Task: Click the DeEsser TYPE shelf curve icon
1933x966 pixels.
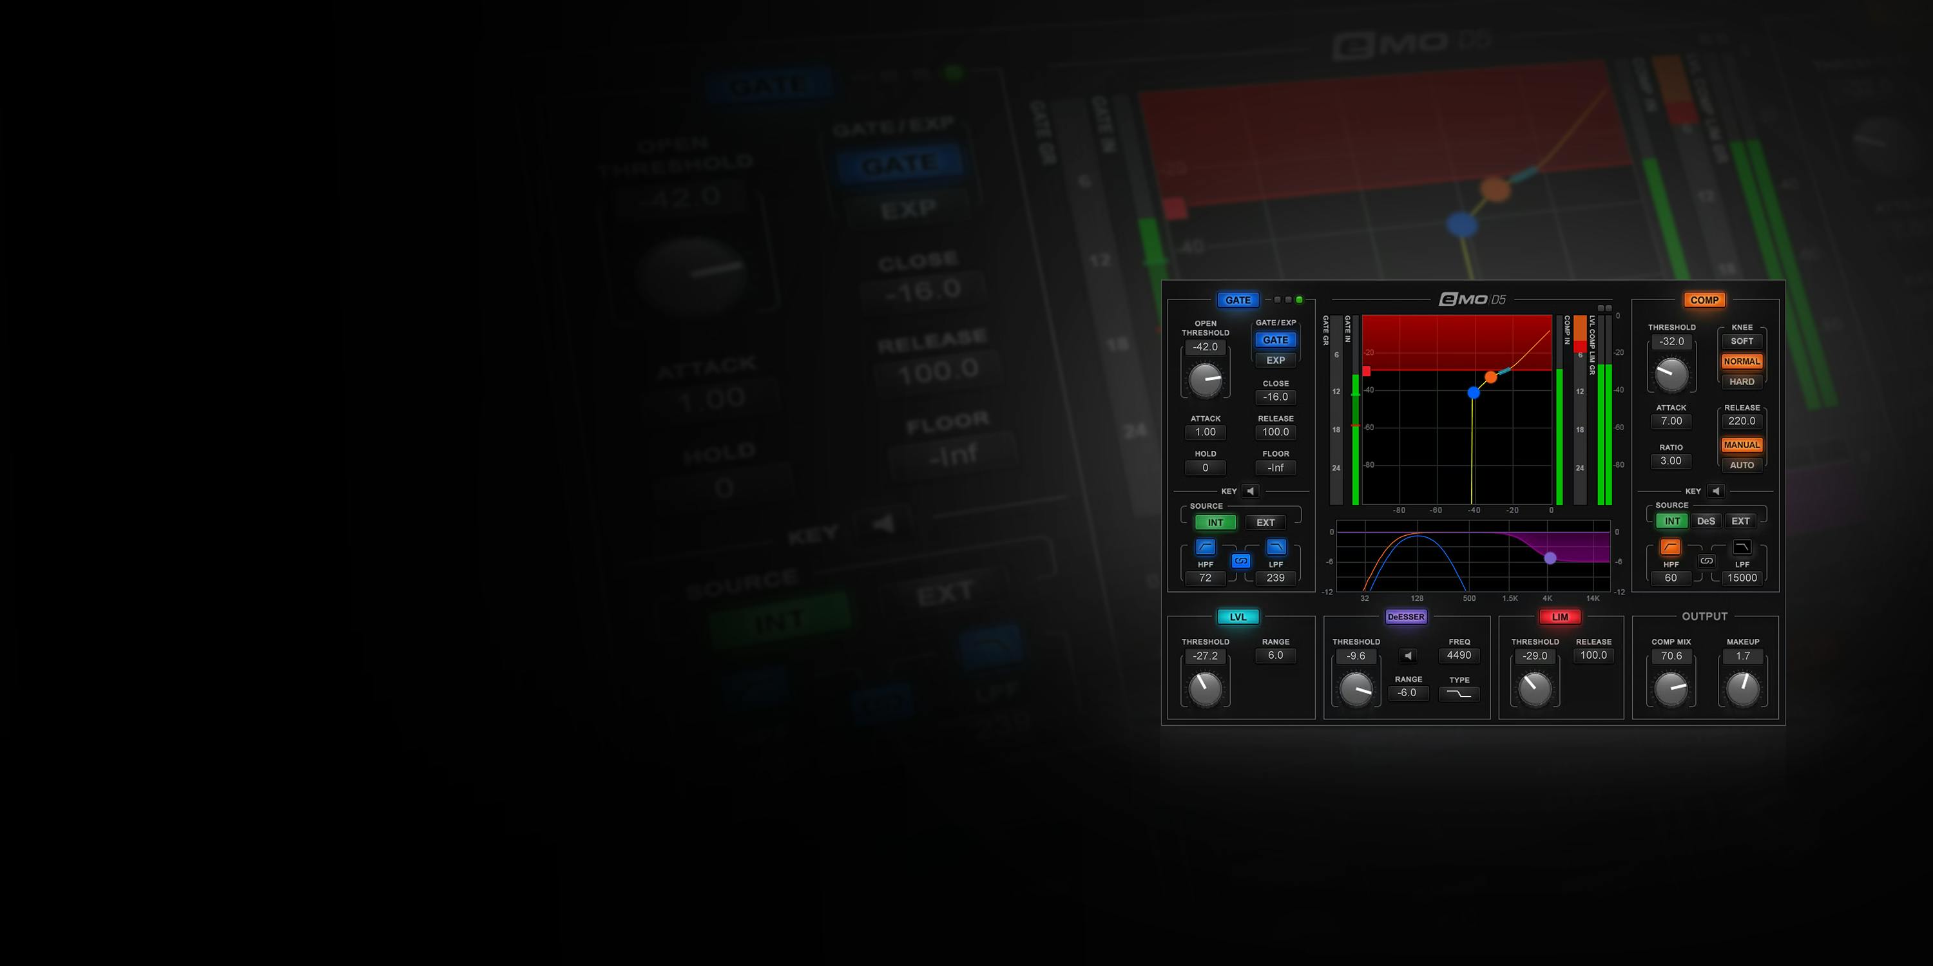Action: click(x=1459, y=694)
